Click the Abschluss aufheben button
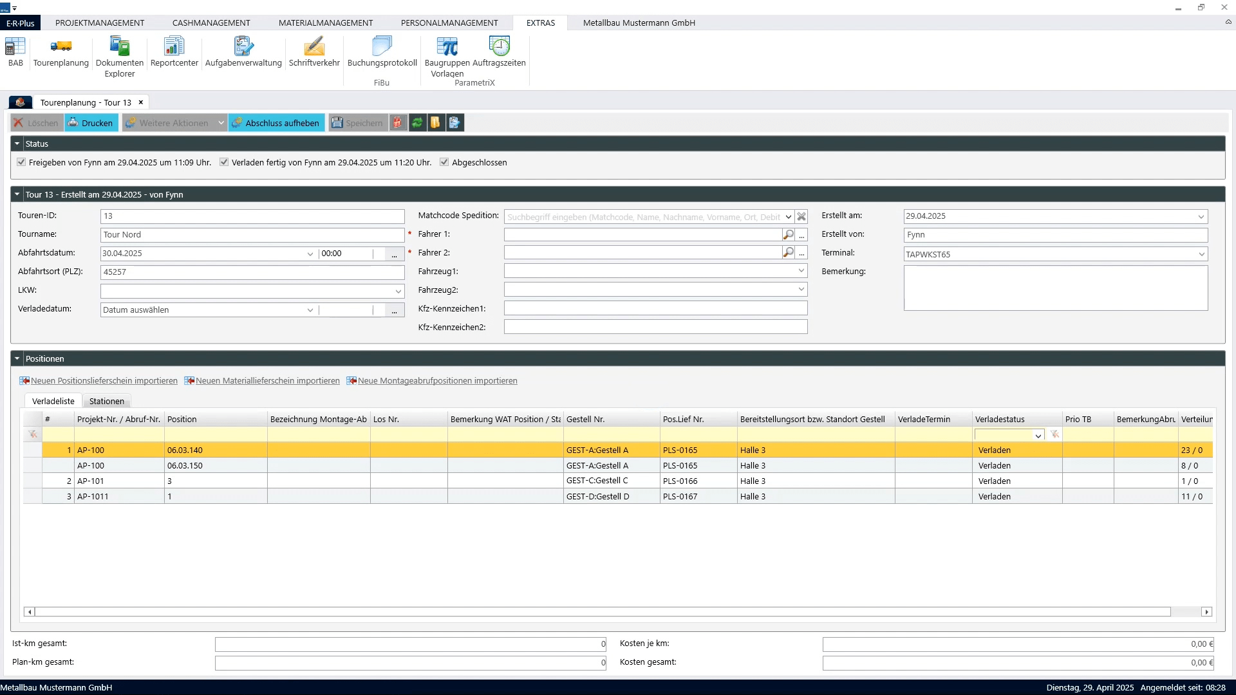Viewport: 1236px width, 695px height. 276,123
